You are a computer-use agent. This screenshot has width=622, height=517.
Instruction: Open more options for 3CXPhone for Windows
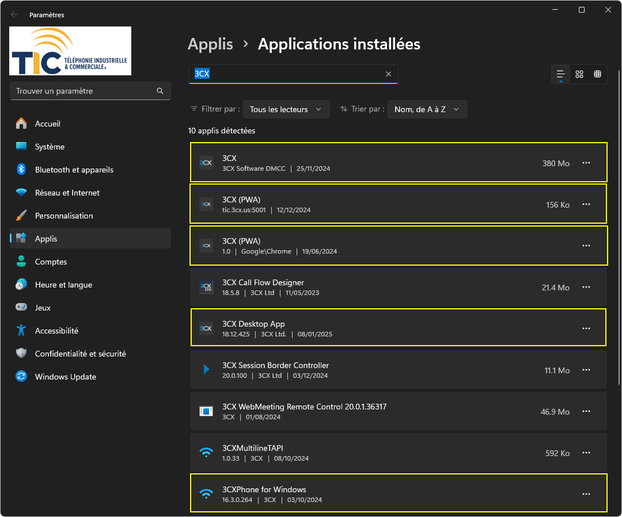pos(586,494)
